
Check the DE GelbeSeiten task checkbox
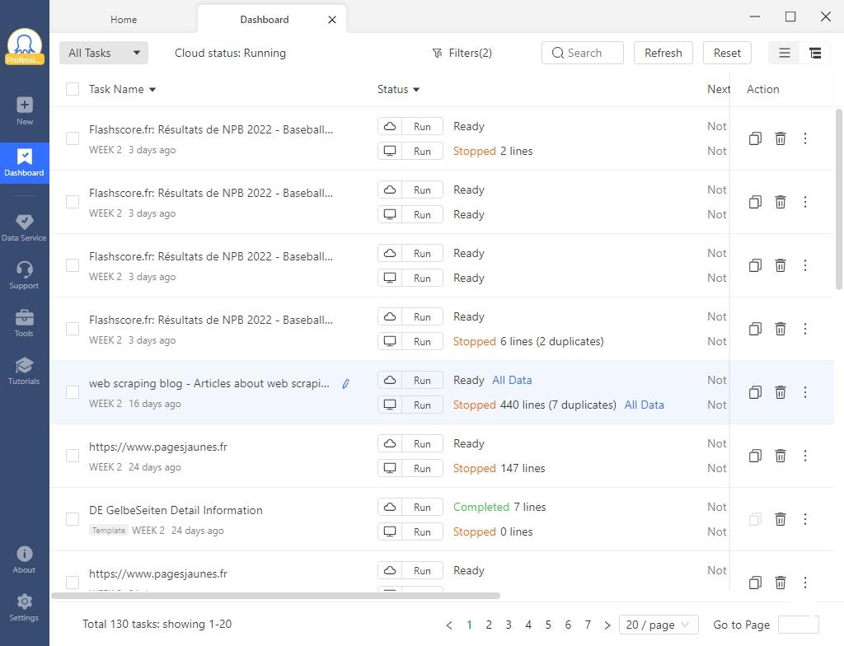73,519
